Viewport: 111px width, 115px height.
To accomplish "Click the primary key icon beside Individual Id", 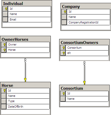I will (x=6, y=9).
